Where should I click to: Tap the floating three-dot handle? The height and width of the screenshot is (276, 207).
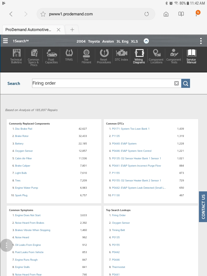click(6, 245)
